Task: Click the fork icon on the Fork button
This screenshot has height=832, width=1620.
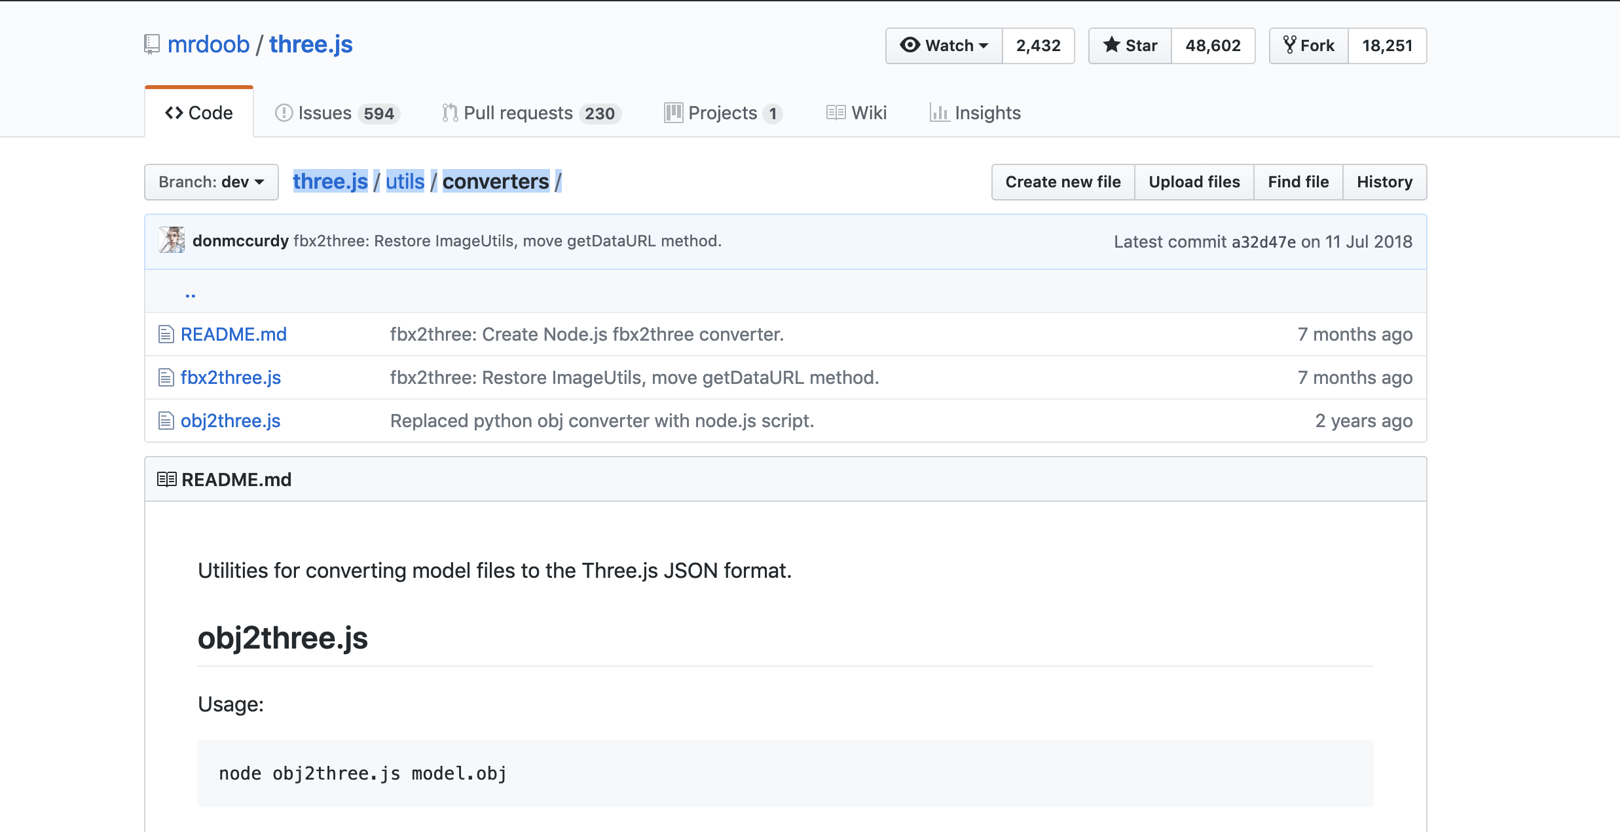Action: [1289, 45]
